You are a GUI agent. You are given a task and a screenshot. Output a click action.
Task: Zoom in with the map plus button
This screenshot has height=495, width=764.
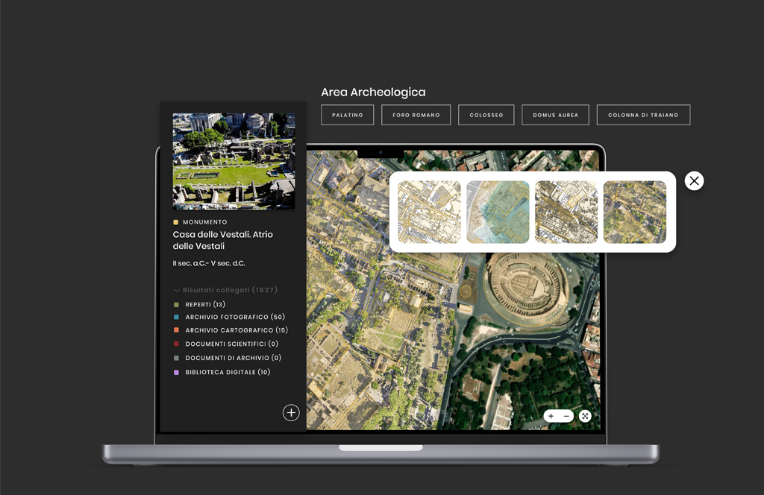[x=551, y=416]
